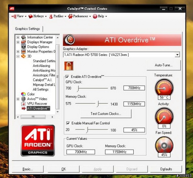
Task: Click the Auto-Tune button
Action: [x=163, y=65]
